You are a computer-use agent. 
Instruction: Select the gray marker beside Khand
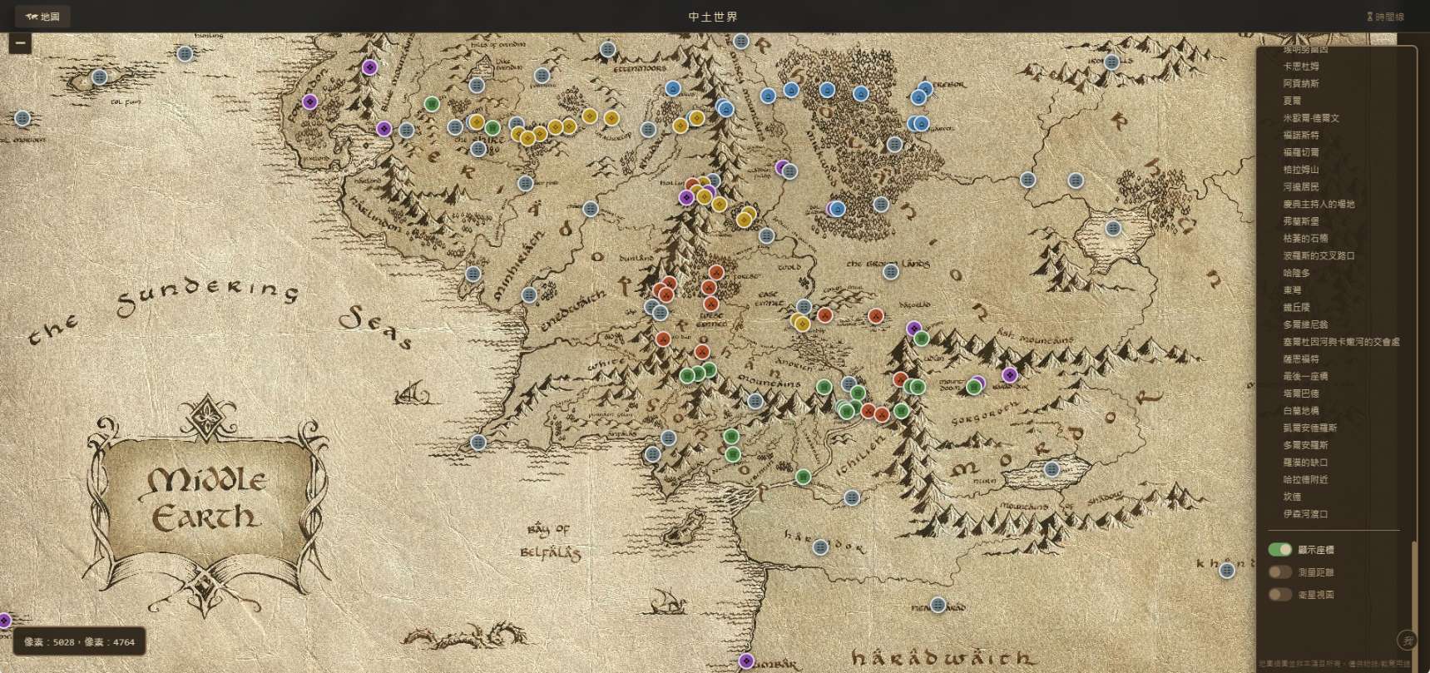tap(1226, 571)
